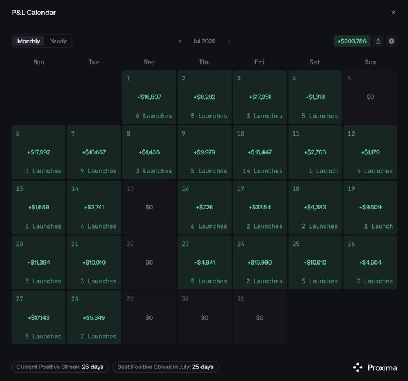
Task: Select July 11 cell showing +$2,703
Action: 315,152
